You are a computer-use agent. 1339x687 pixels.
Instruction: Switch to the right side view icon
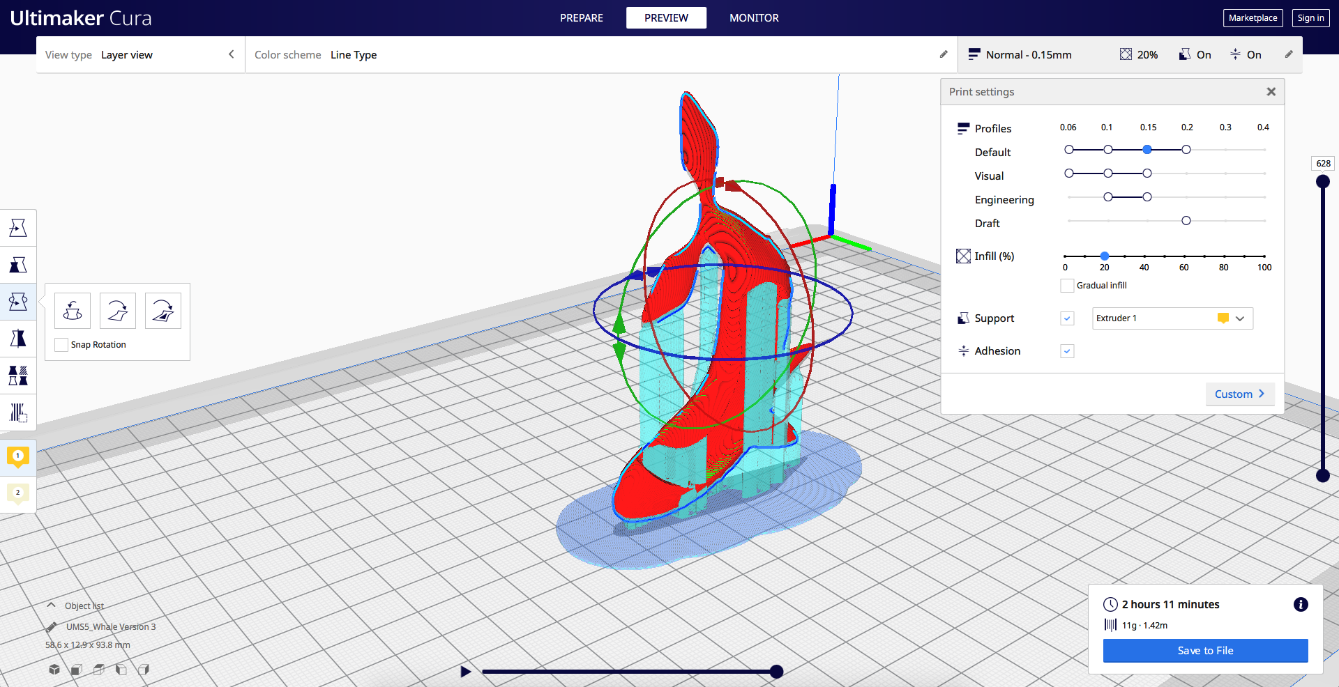(144, 670)
